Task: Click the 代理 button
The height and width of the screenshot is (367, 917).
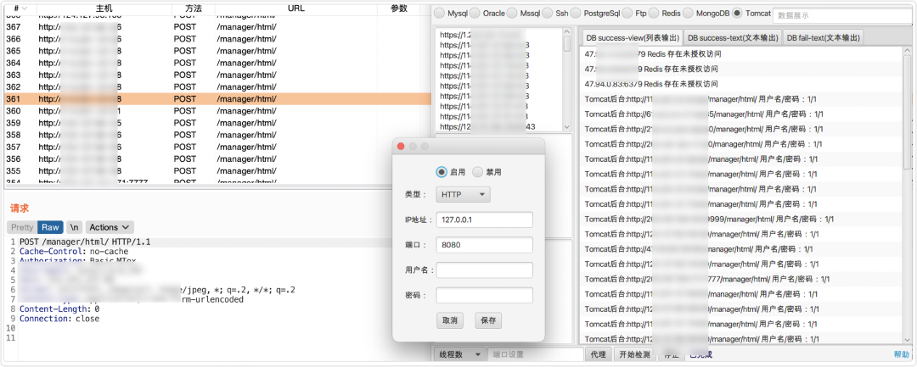Action: [x=599, y=354]
